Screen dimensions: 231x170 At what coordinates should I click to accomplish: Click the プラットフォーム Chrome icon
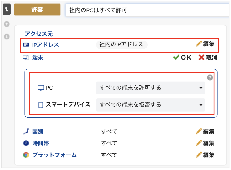(26, 155)
